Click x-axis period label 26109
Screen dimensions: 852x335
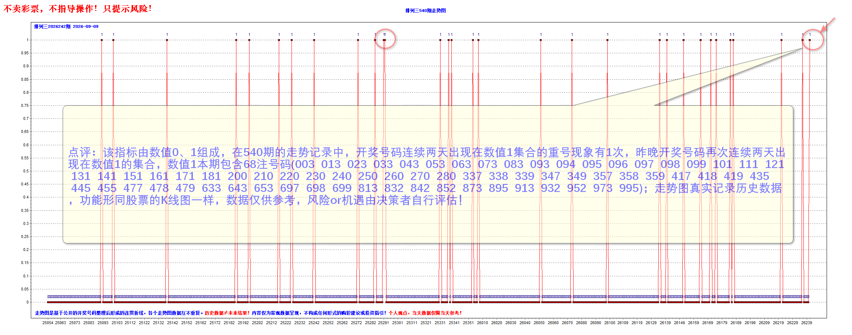pyautogui.click(x=623, y=323)
